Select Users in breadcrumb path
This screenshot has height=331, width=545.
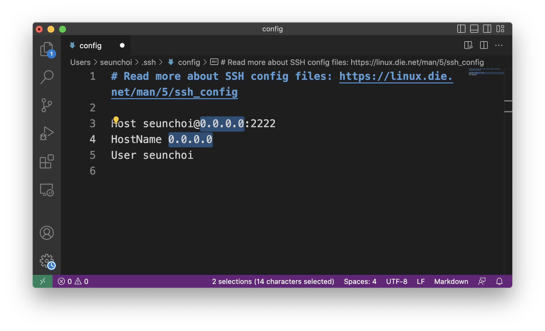click(x=80, y=62)
